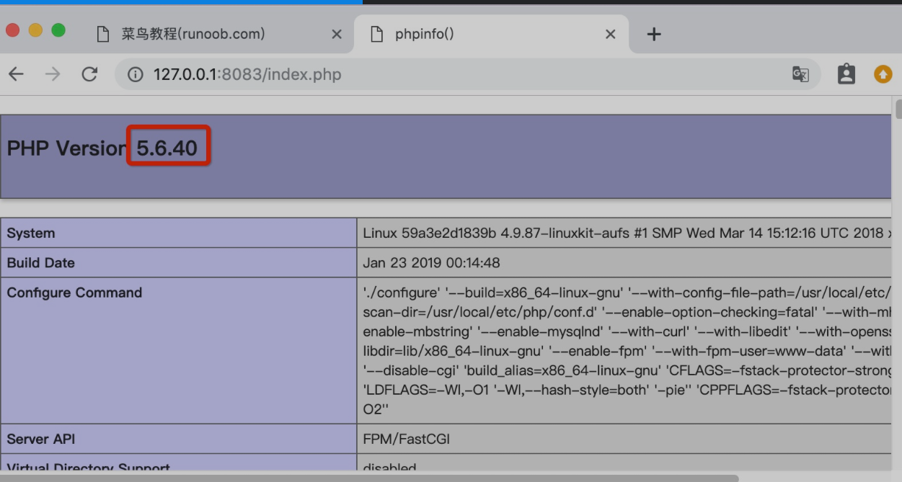Select the Linux 59a3e2d1839b system value
The height and width of the screenshot is (482, 902).
[x=627, y=233]
